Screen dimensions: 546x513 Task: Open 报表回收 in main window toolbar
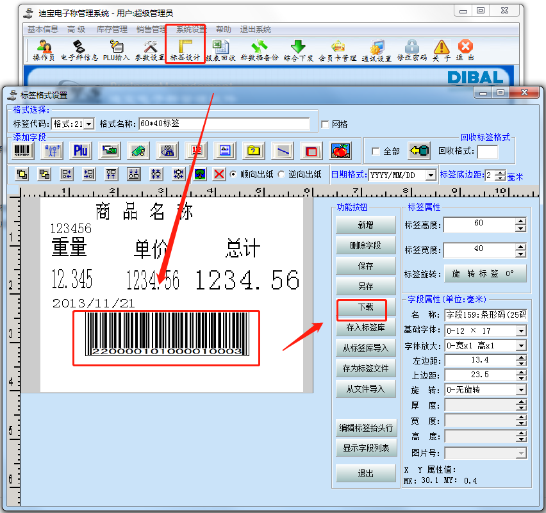[220, 50]
